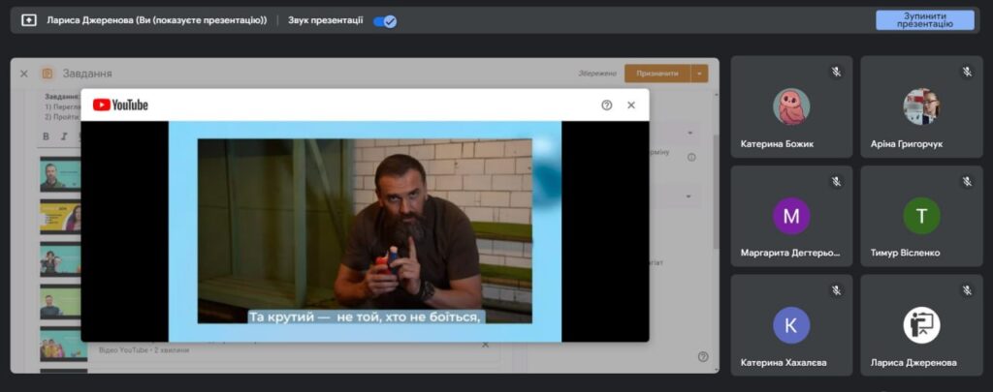Viewport: 993px width, 392px height.
Task: Click the screen-share presentation icon in top bar
Action: pos(28,20)
